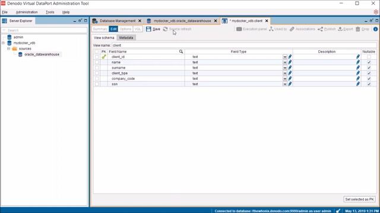Publish the client view
Viewport: 380px width, 213px height.
pyautogui.click(x=327, y=29)
